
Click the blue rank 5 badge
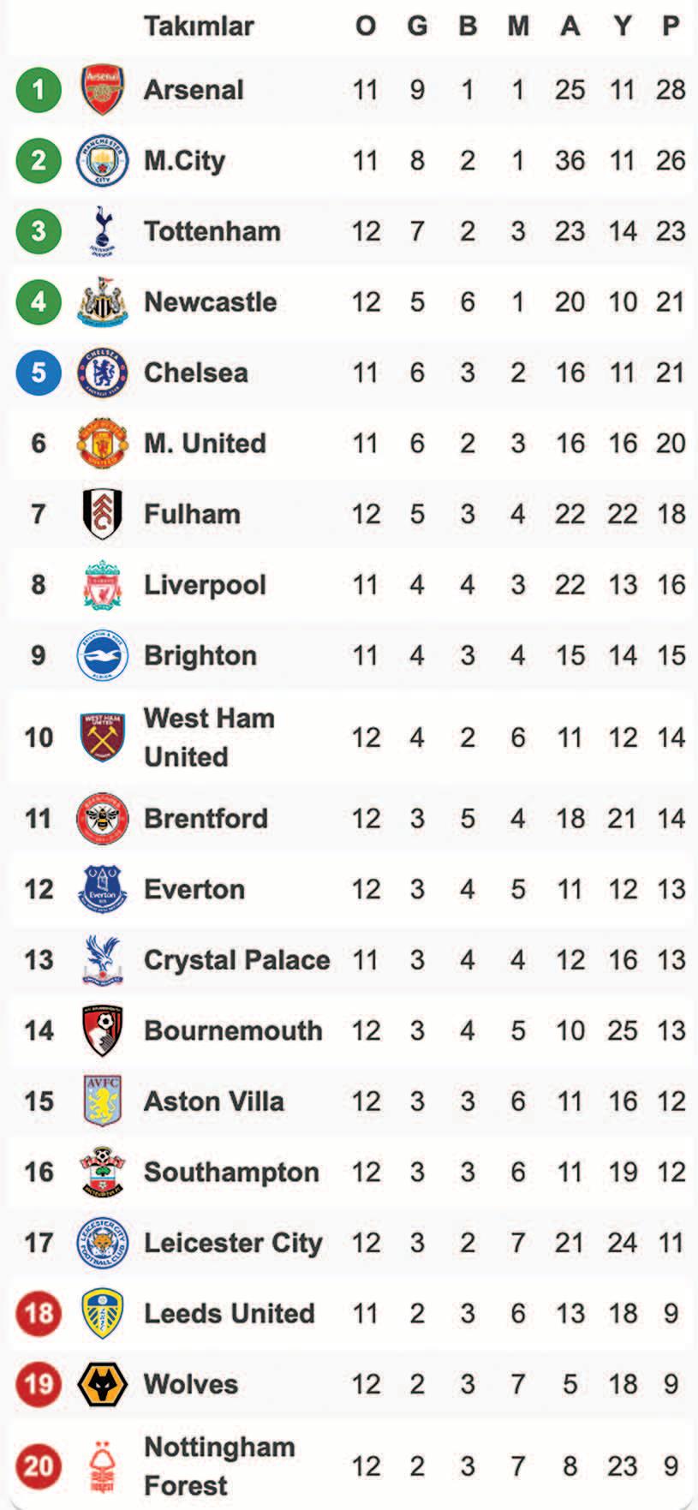tap(39, 373)
